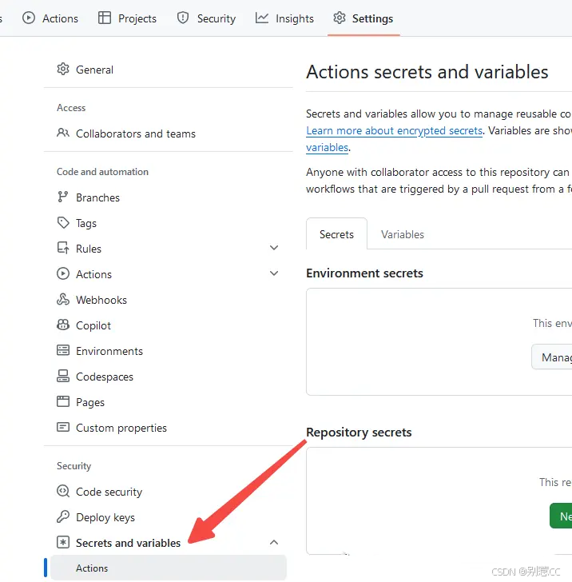Click the Custom properties note icon
Image resolution: width=572 pixels, height=582 pixels.
coord(63,427)
